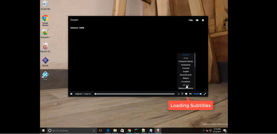The width and height of the screenshot is (277, 134).
Task: Click the subtitles speech bubble icon
Action: tap(186, 94)
